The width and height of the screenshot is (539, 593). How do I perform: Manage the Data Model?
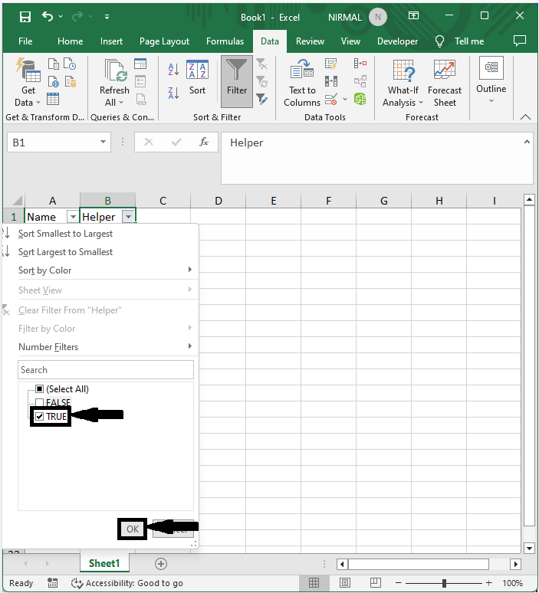360,99
